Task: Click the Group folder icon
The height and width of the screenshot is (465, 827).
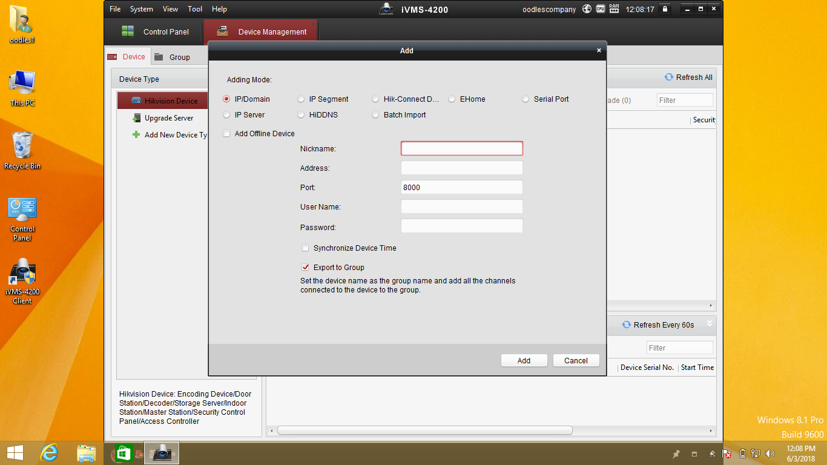Action: point(159,57)
